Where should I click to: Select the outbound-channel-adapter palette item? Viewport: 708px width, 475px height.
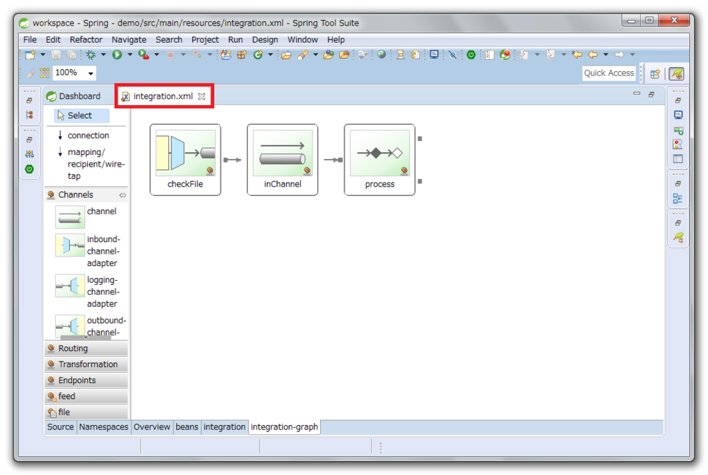[x=91, y=326]
